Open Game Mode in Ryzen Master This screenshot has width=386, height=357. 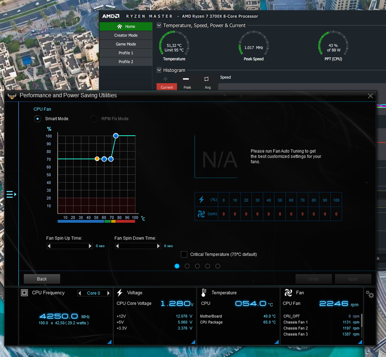pyautogui.click(x=126, y=44)
